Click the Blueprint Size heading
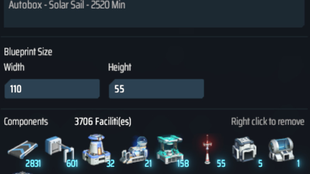310x174 pixels. click(x=28, y=52)
